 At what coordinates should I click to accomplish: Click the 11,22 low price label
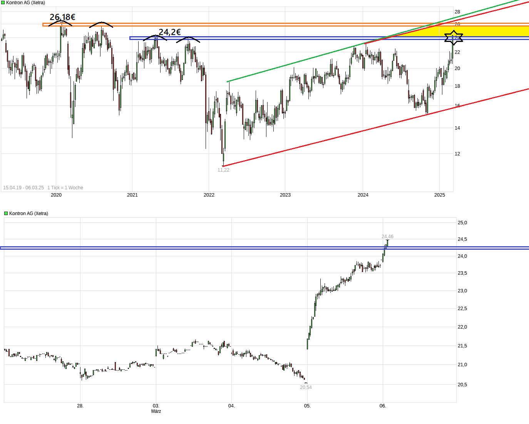tap(223, 169)
